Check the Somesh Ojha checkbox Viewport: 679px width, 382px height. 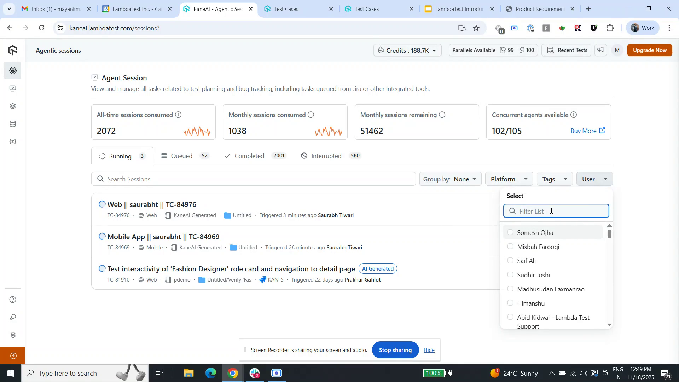(x=510, y=232)
